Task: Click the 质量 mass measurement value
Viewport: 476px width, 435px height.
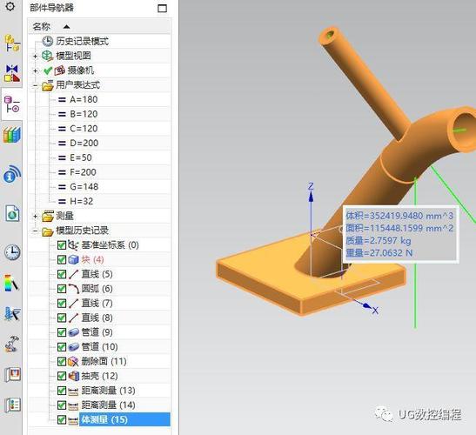Action: point(379,241)
